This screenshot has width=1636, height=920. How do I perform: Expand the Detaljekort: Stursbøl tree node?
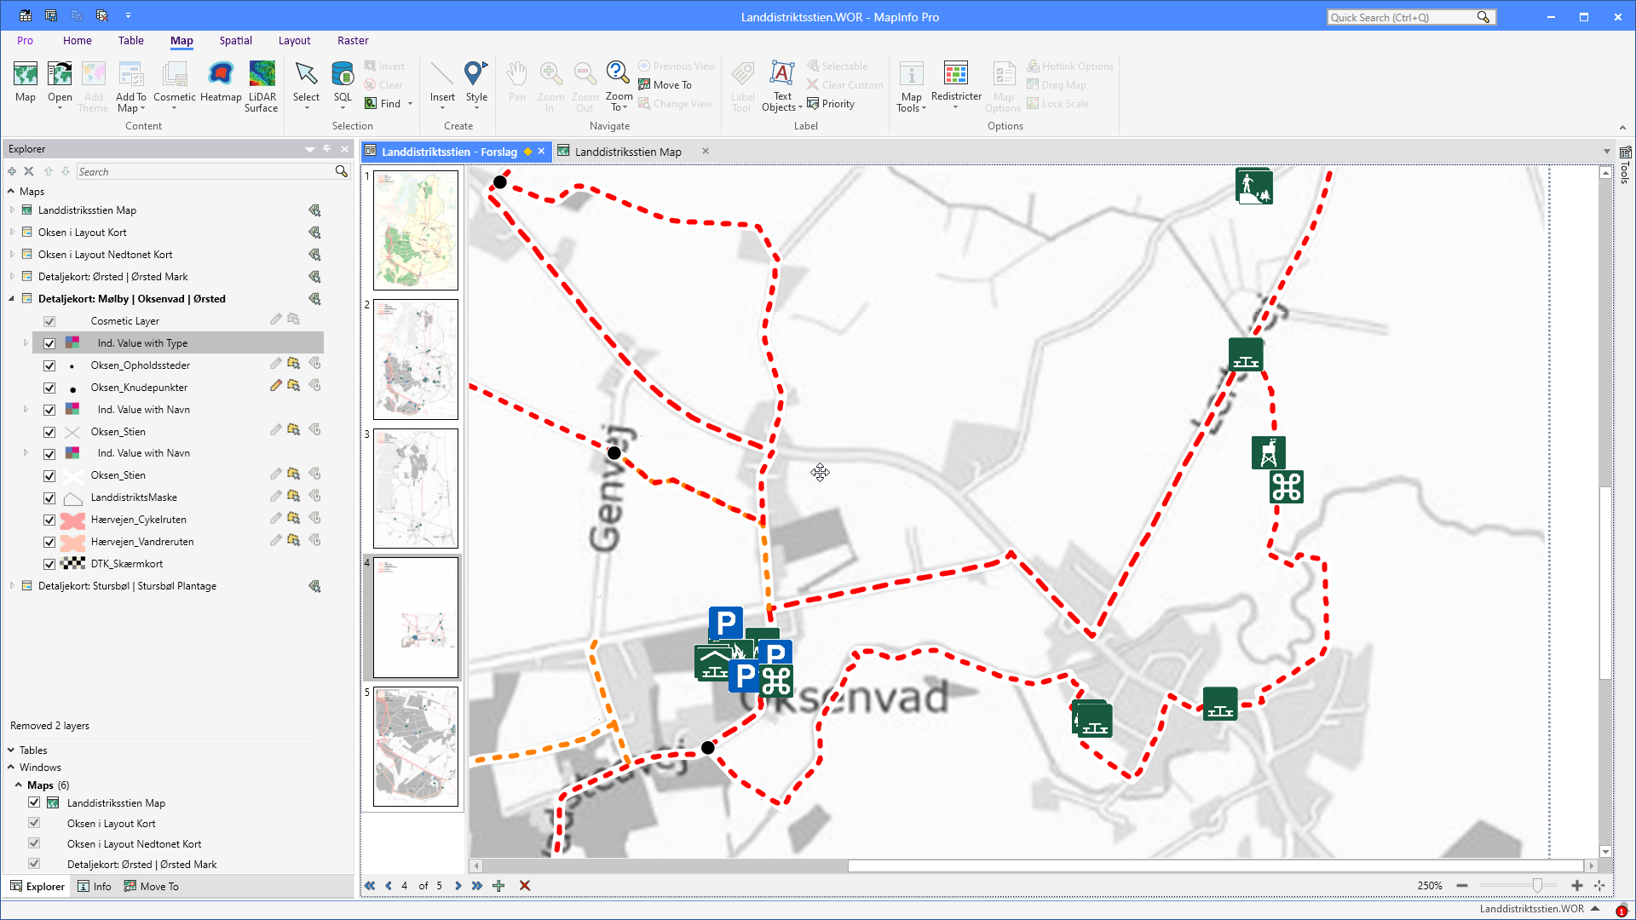point(11,585)
